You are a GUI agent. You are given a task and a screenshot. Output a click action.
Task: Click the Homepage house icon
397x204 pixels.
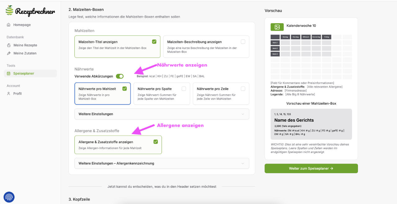click(x=9, y=25)
